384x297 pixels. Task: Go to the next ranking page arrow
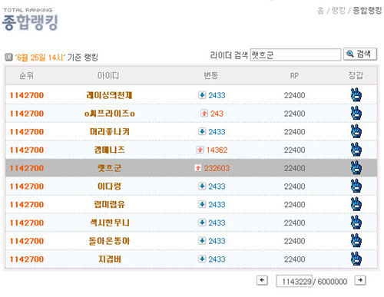360,280
